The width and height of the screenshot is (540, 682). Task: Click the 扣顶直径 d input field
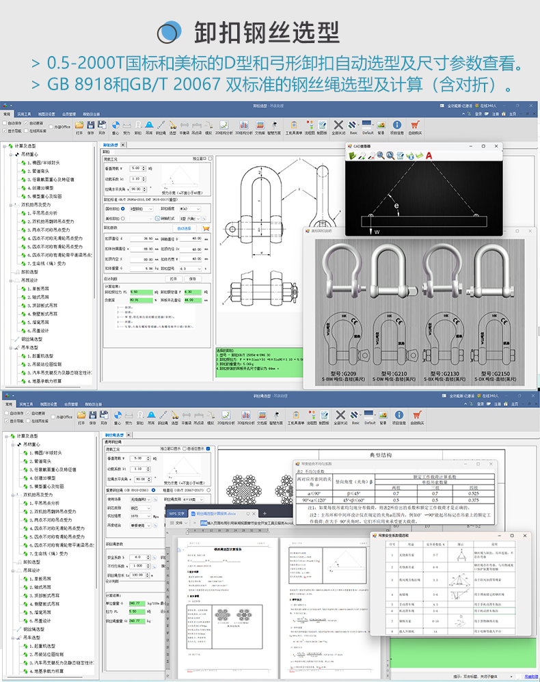(143, 238)
